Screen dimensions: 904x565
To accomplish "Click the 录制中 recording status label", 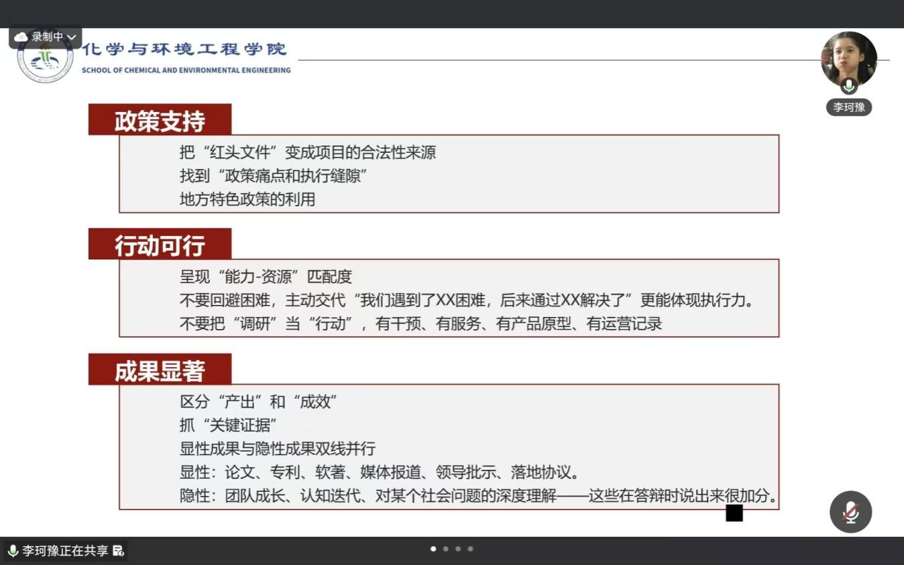I will point(47,37).
